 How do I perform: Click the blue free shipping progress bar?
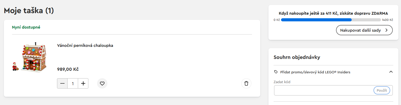316,20
